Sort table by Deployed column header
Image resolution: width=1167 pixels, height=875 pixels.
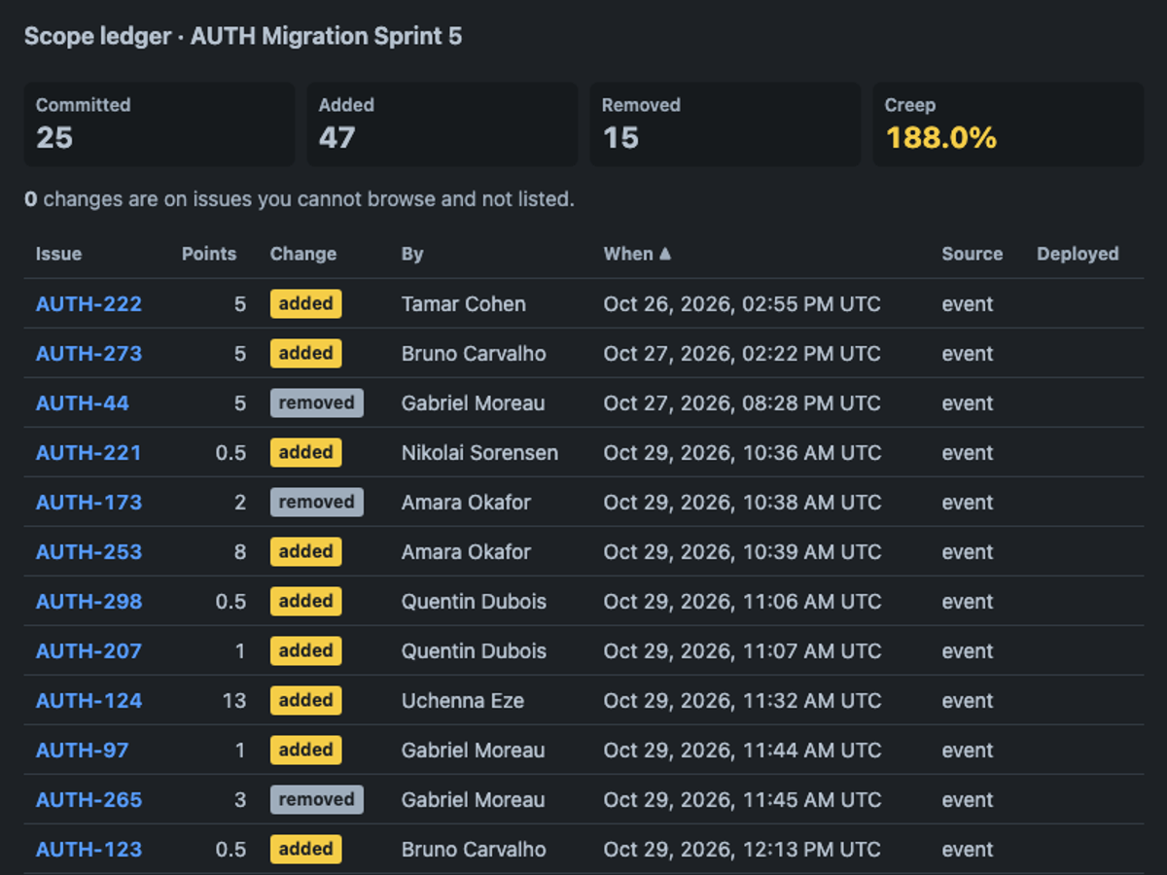click(x=1078, y=254)
